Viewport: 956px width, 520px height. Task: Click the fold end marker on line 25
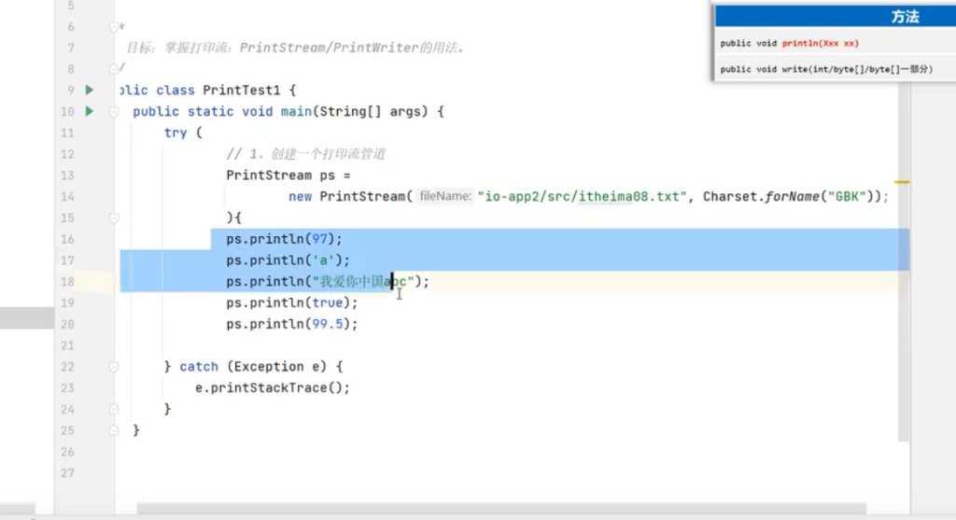[x=114, y=430]
